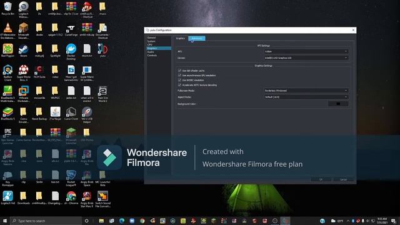Open the Logitech Webcam desktop shortcut
The width and height of the screenshot is (400, 225).
[x=24, y=10]
